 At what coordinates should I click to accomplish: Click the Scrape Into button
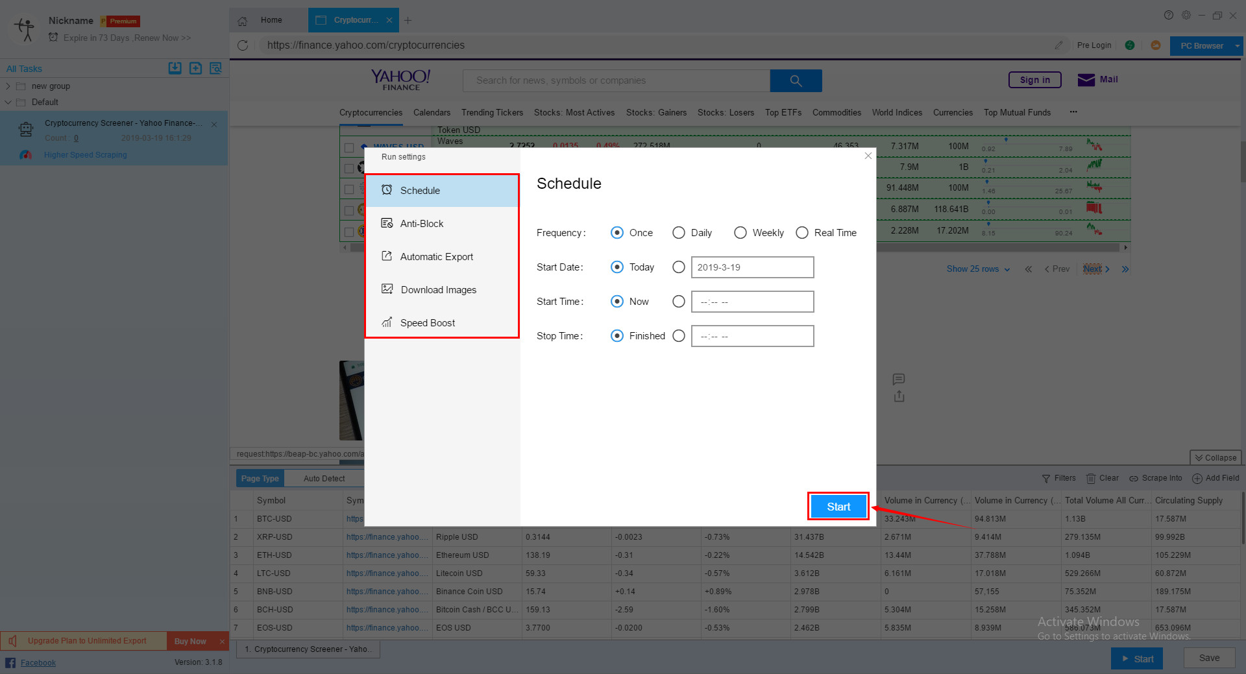[x=1156, y=478]
